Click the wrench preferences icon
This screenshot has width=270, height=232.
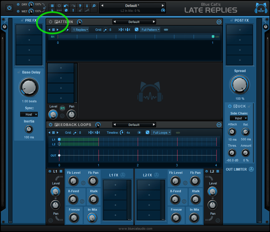point(87,10)
